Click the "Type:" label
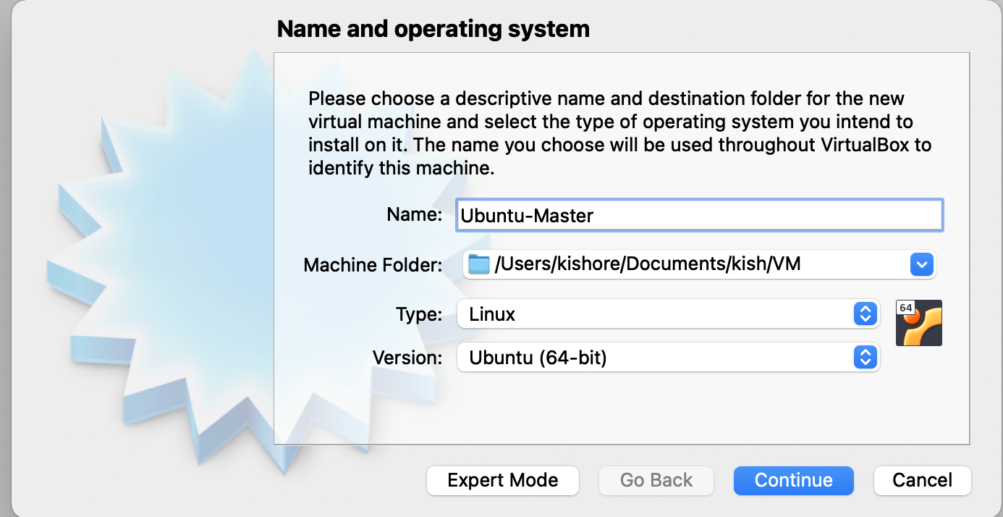 click(418, 314)
